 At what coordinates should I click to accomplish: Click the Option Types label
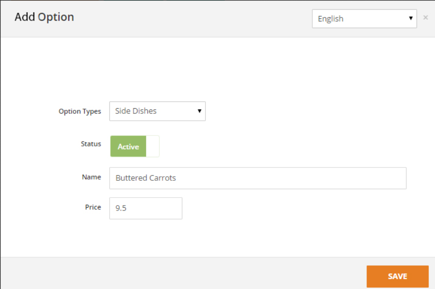coord(80,112)
